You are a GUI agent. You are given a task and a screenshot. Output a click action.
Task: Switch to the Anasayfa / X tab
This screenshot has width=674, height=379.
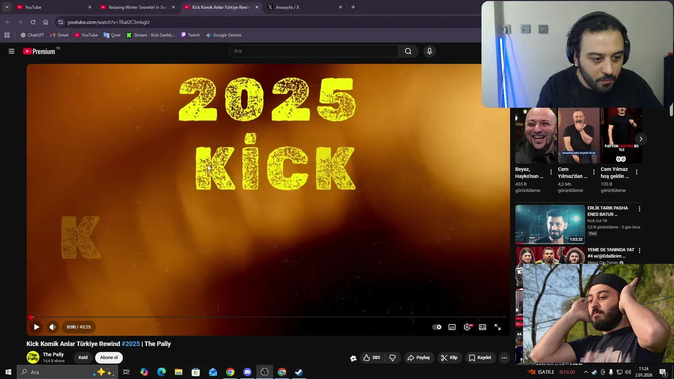(x=304, y=7)
